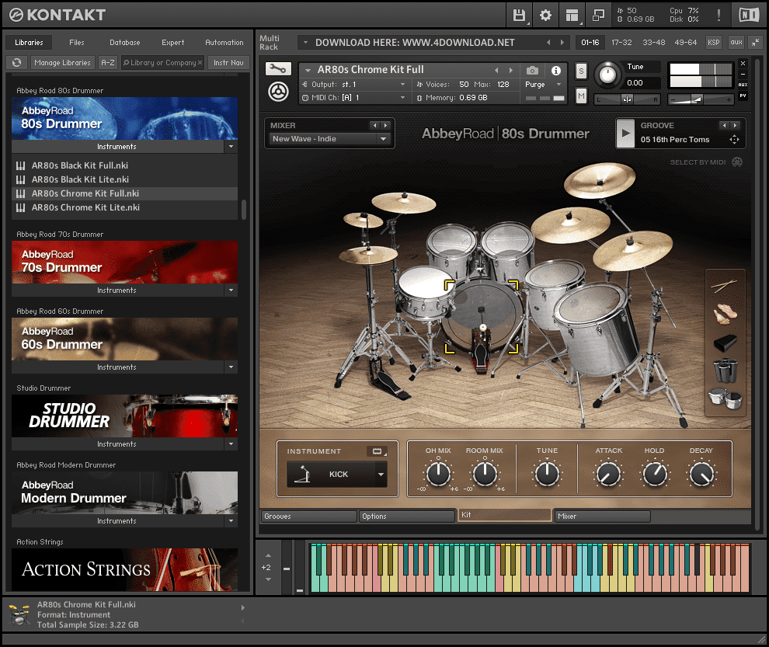Select the hand claps icon
This screenshot has width=769, height=647.
pyautogui.click(x=725, y=314)
